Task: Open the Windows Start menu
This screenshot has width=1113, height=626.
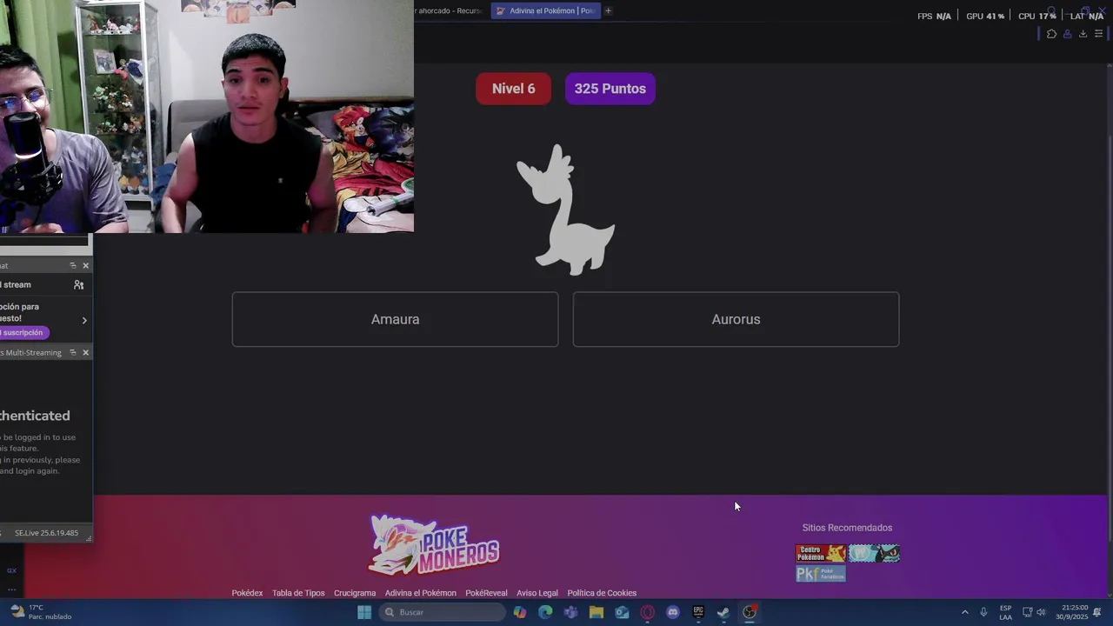Action: click(x=364, y=612)
